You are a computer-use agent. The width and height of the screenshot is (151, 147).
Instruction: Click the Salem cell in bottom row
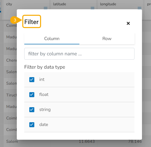coord(12,141)
